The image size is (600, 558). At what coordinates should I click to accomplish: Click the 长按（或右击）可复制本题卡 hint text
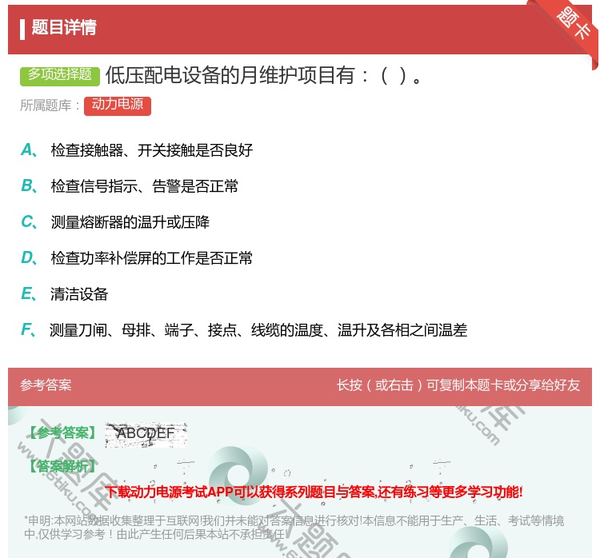click(x=458, y=385)
